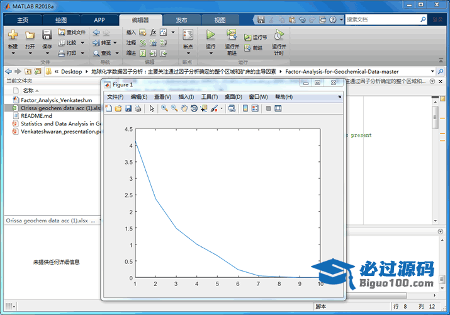The width and height of the screenshot is (450, 315).
Task: Click Link Plot icon in Figure 1 toolbar
Action: click(x=232, y=108)
